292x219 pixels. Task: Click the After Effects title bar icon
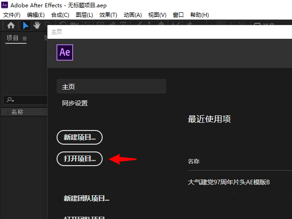pyautogui.click(x=5, y=5)
